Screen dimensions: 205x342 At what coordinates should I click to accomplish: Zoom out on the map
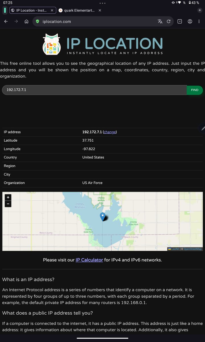coord(8,204)
